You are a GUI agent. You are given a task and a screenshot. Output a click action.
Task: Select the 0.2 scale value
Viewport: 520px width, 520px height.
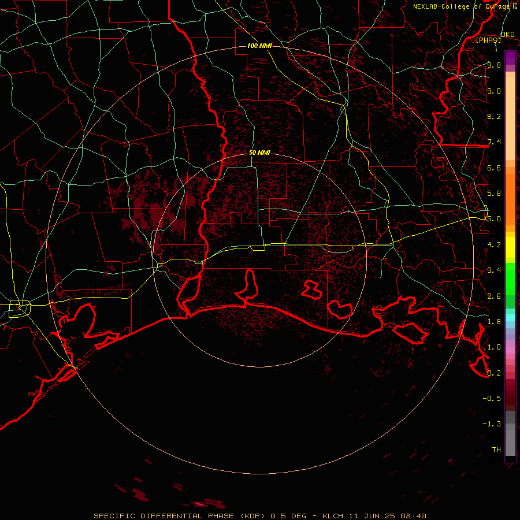click(x=494, y=373)
